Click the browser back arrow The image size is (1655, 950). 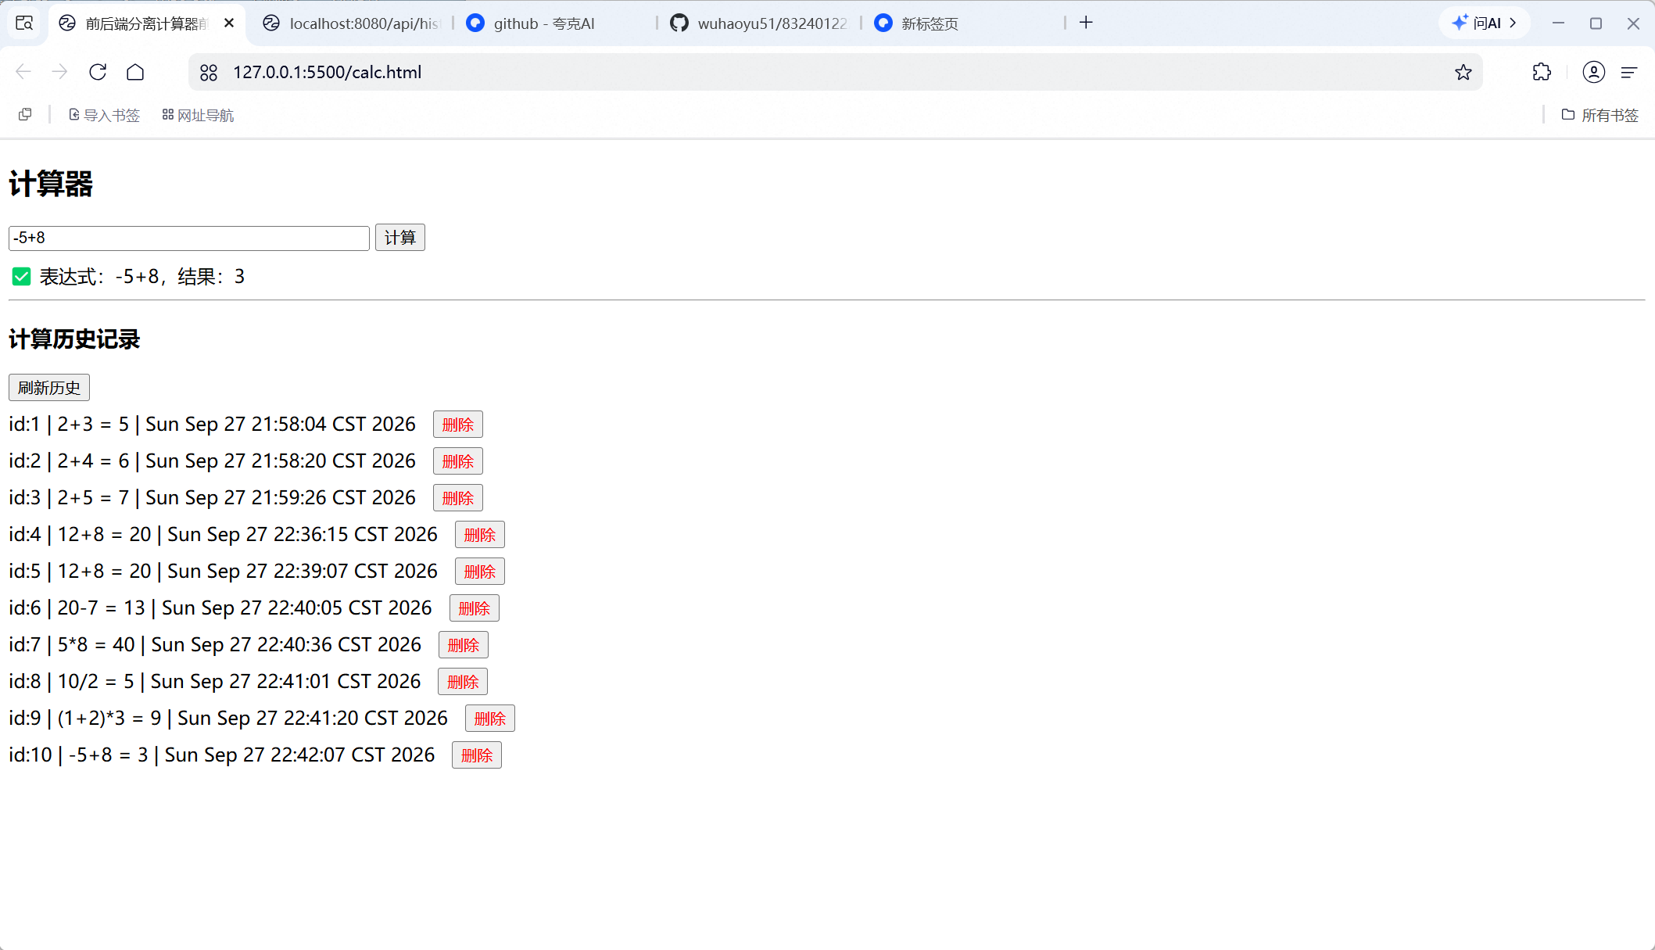point(23,72)
